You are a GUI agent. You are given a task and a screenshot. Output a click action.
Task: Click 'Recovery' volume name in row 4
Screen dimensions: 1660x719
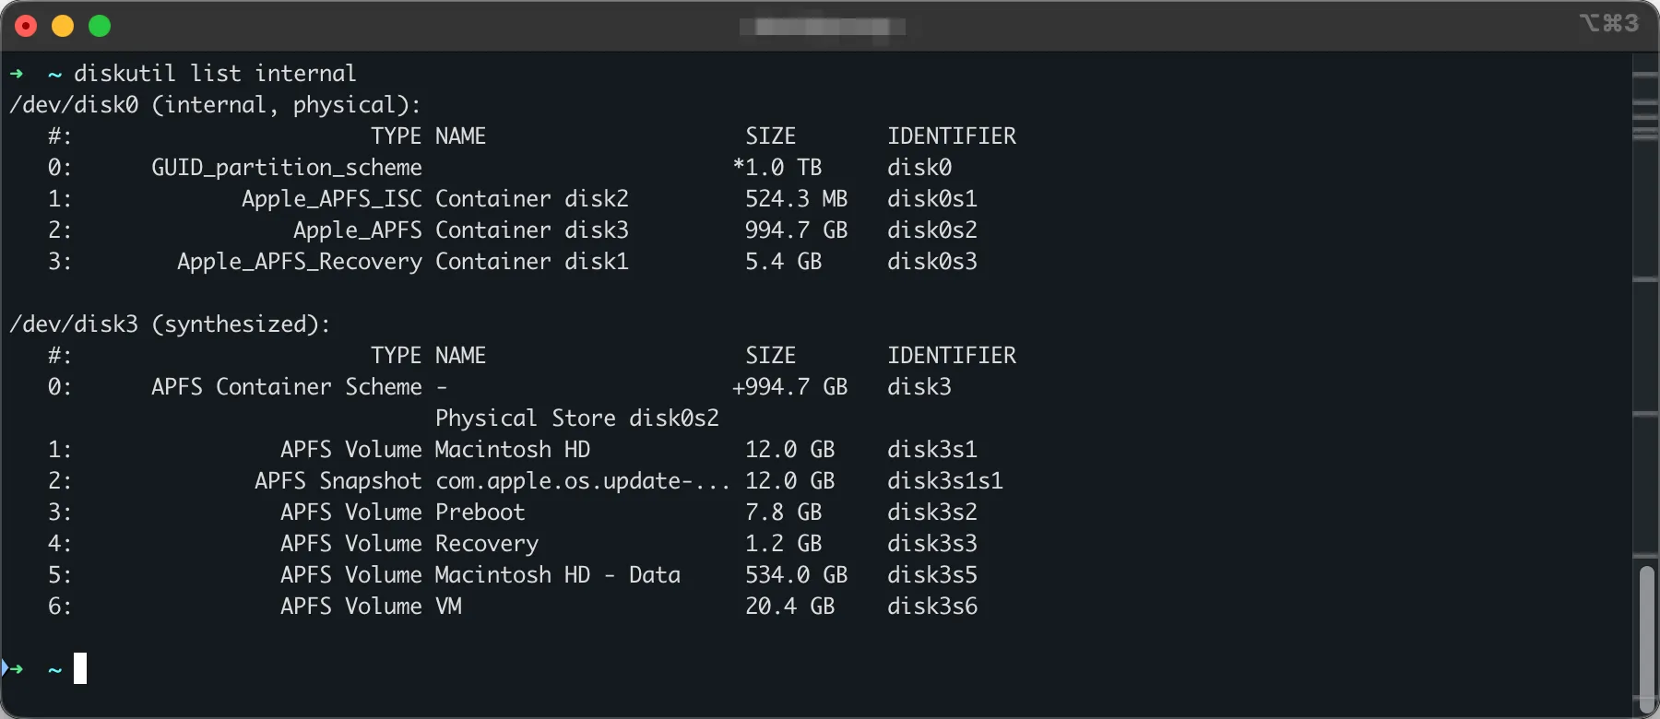487,544
